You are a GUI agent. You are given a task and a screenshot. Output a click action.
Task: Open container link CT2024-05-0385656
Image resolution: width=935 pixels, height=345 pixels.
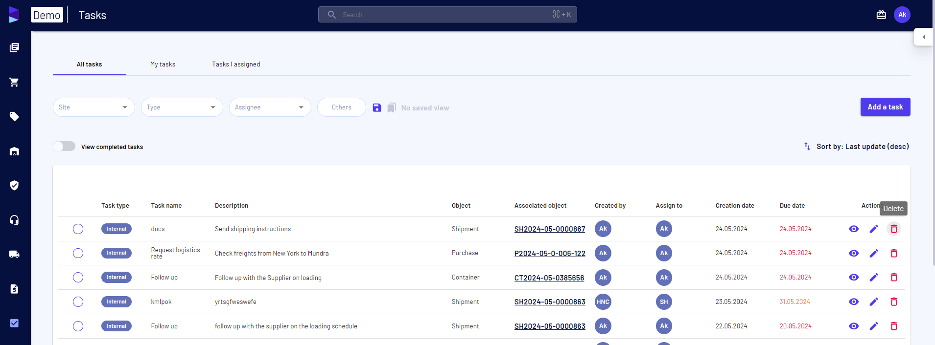(549, 278)
